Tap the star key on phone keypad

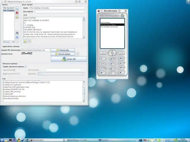pyautogui.click(x=103, y=73)
